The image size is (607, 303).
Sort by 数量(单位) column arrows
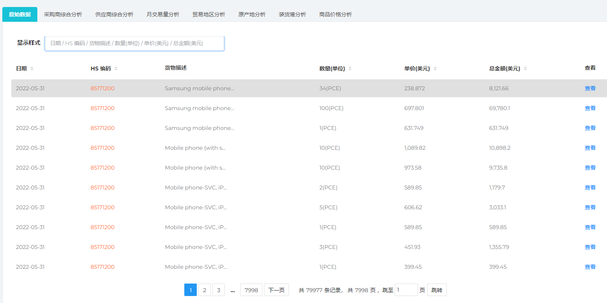350,68
